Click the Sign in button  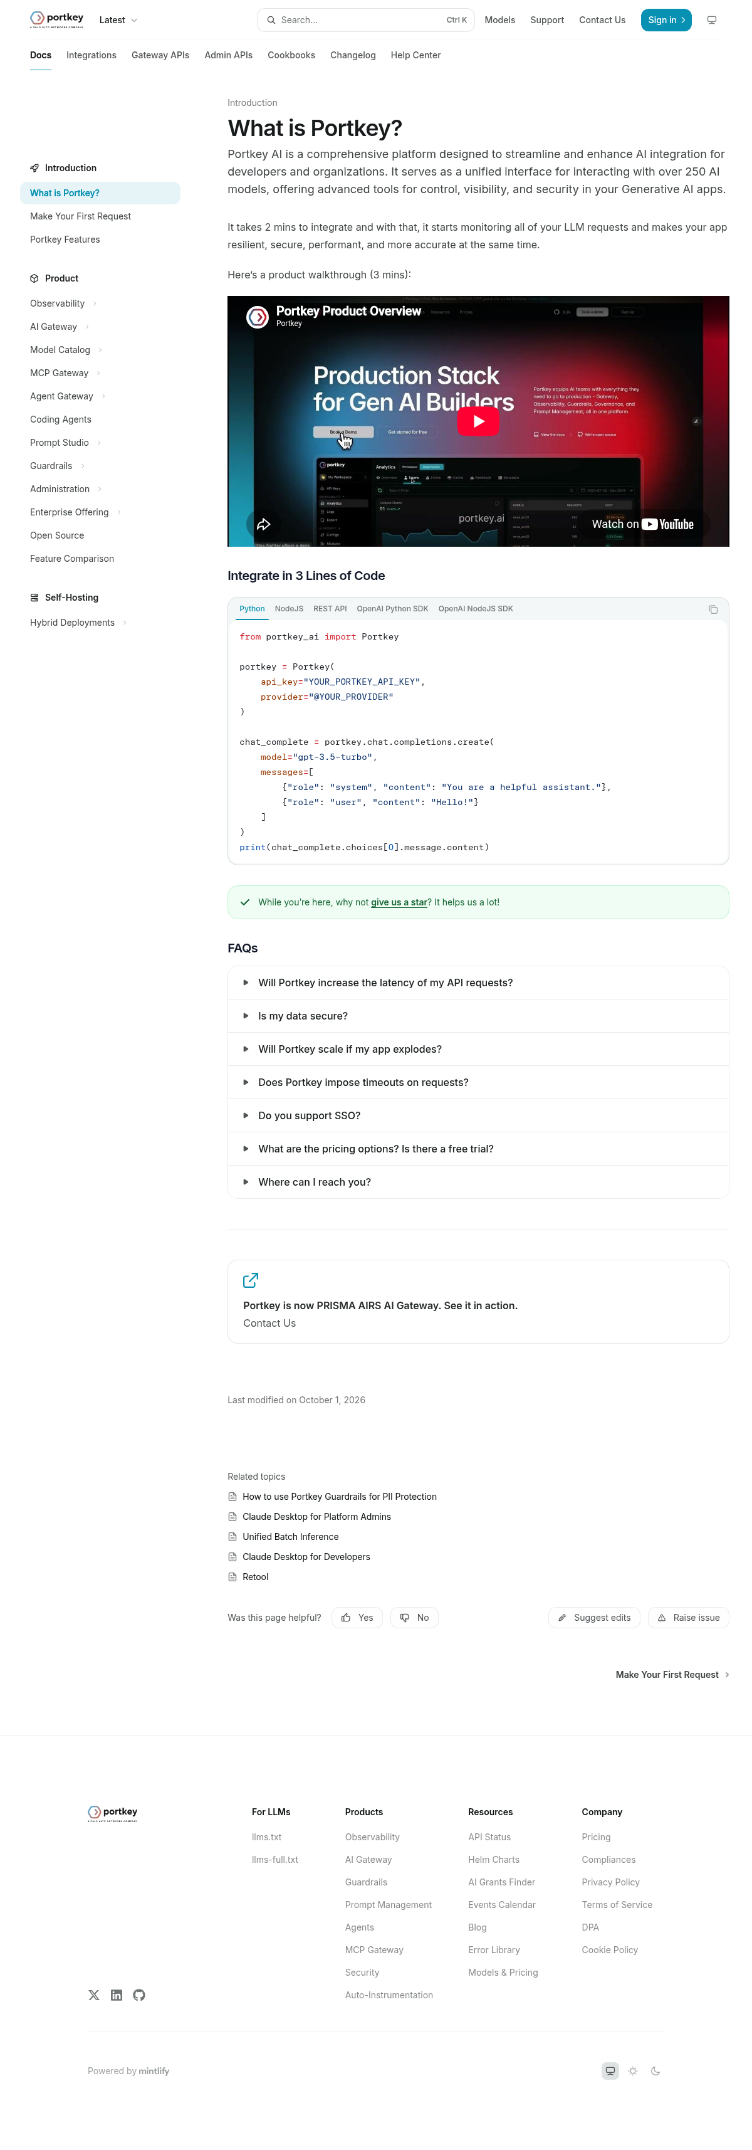666,20
